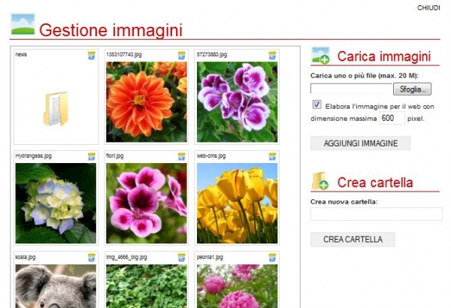451x308 pixels.
Task: Select the peonia1.jpg thumbnail
Action: point(238,286)
